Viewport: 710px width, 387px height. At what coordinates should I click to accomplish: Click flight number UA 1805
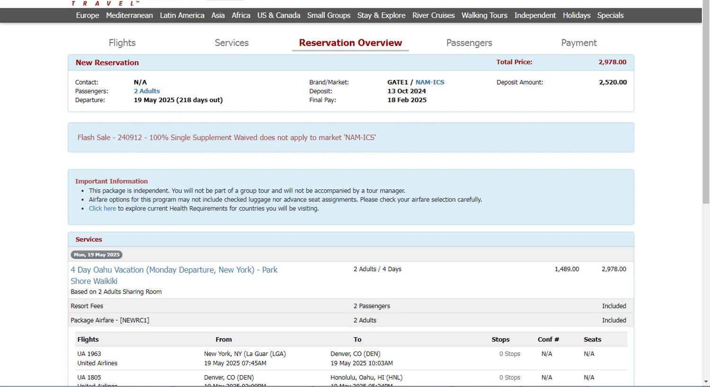[x=89, y=377]
